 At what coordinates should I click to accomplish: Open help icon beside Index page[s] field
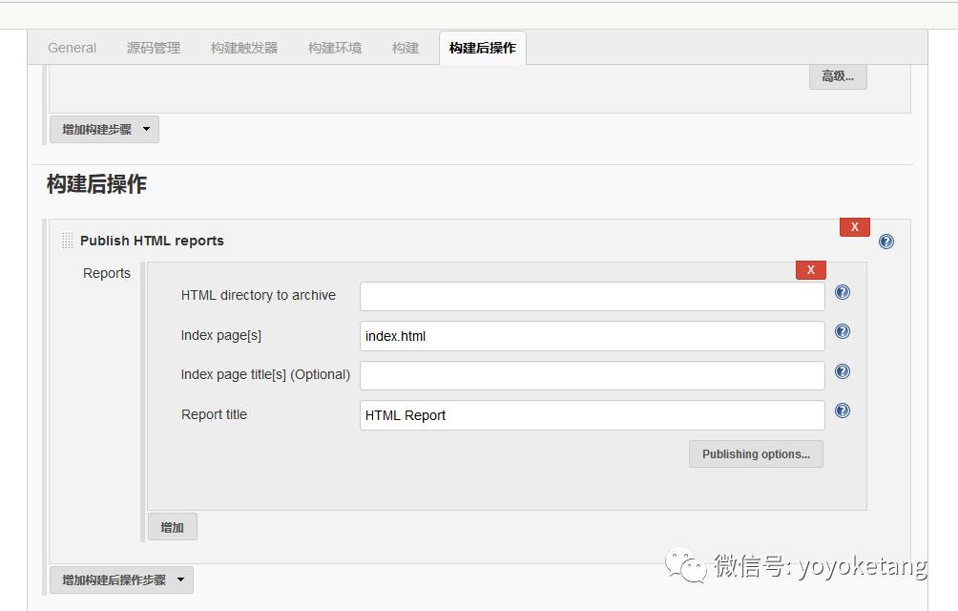[x=843, y=332]
